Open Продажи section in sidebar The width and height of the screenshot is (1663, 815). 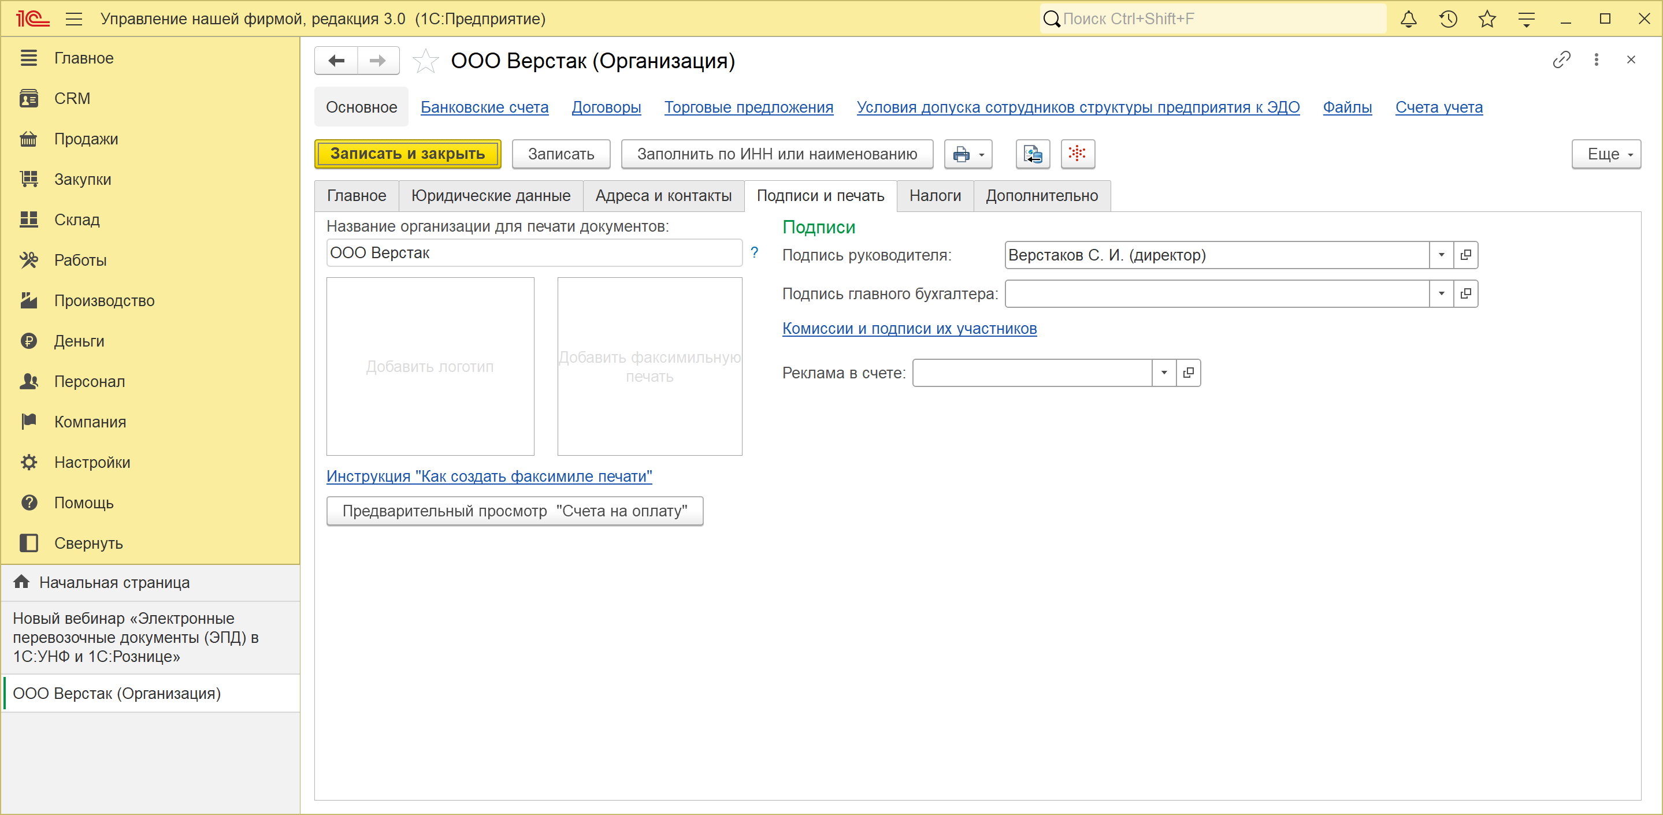click(x=150, y=139)
